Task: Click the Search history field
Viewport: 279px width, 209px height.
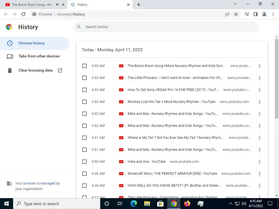Action: coord(165,27)
